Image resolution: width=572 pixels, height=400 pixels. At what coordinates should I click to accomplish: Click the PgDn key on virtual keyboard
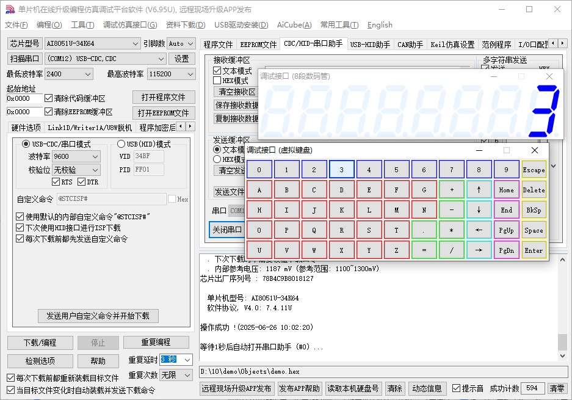coord(506,250)
